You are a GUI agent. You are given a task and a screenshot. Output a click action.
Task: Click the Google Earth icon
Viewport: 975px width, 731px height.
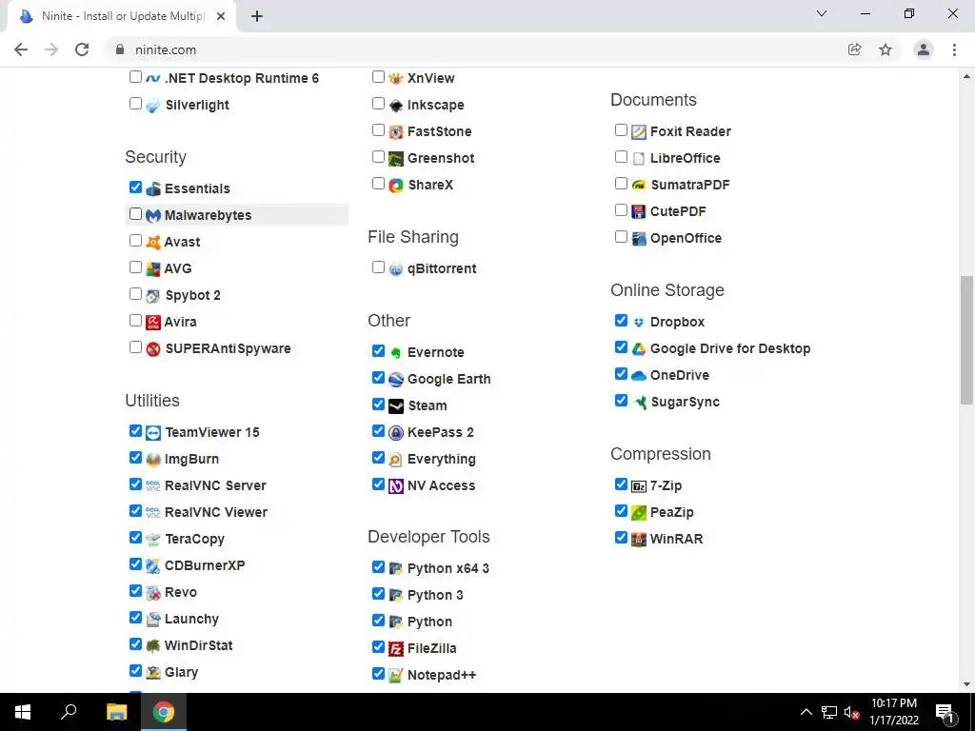(x=396, y=380)
